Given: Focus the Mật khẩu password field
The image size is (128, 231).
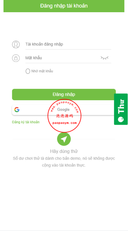Looking at the screenshot, I should tap(62, 58).
